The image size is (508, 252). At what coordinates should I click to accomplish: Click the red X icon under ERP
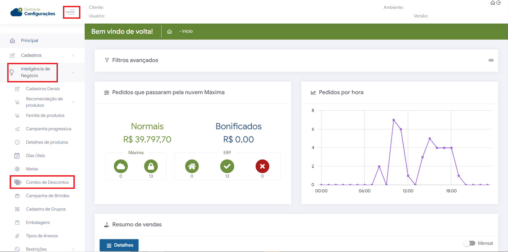pyautogui.click(x=262, y=166)
